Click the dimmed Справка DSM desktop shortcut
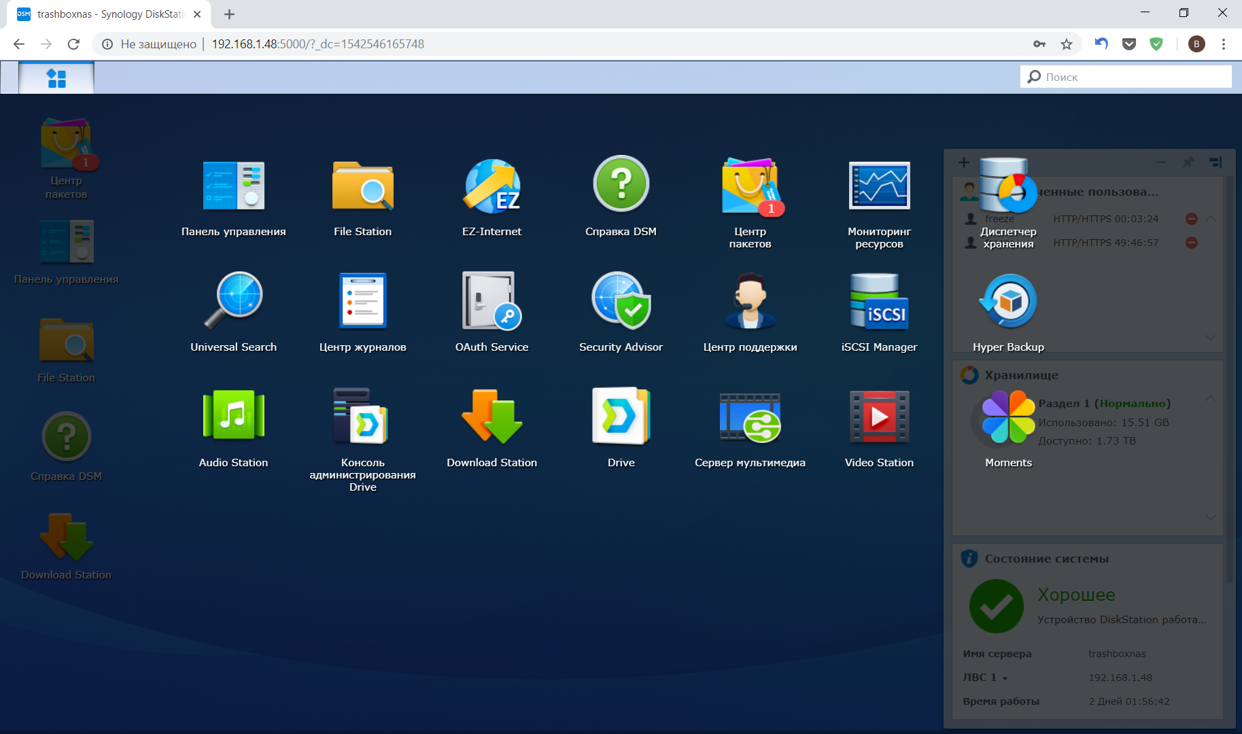This screenshot has height=734, width=1242. pyautogui.click(x=66, y=447)
